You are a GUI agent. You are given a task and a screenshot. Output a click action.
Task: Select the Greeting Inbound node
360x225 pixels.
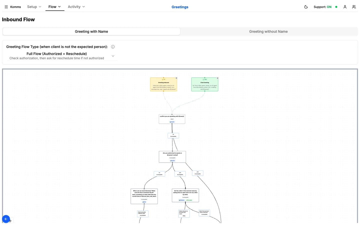click(163, 84)
